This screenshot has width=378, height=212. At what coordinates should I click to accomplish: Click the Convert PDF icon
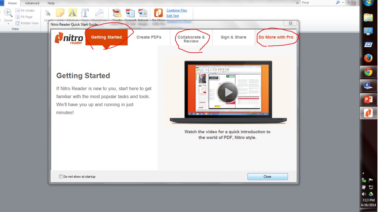point(130,13)
